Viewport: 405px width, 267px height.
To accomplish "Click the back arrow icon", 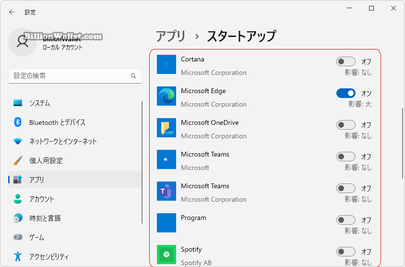I will [x=12, y=12].
